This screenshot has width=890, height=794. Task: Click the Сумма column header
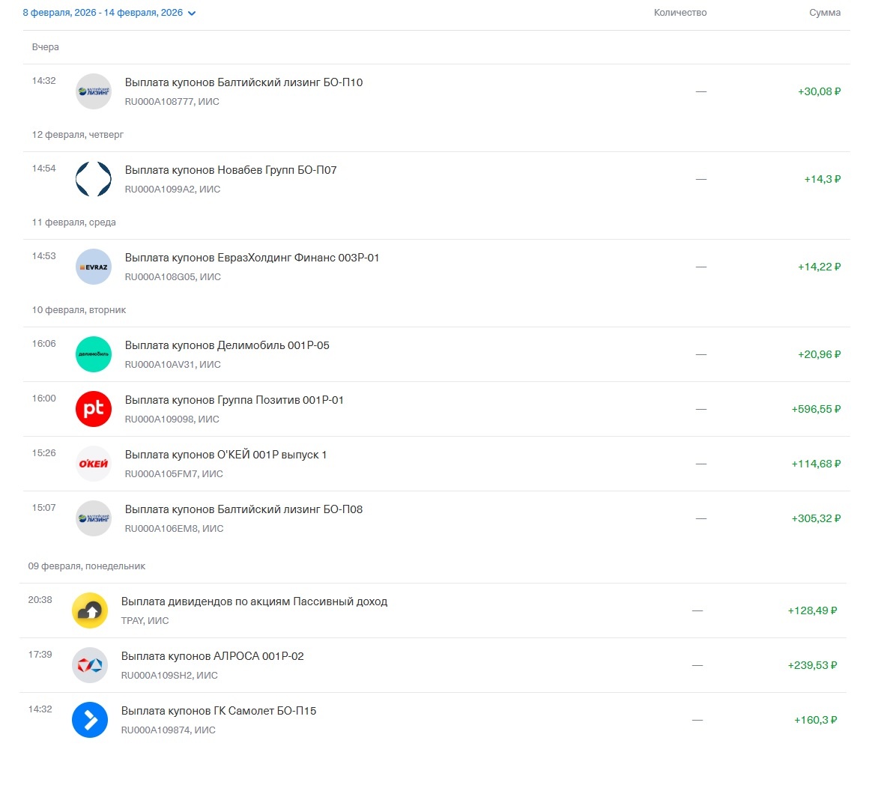pos(825,13)
